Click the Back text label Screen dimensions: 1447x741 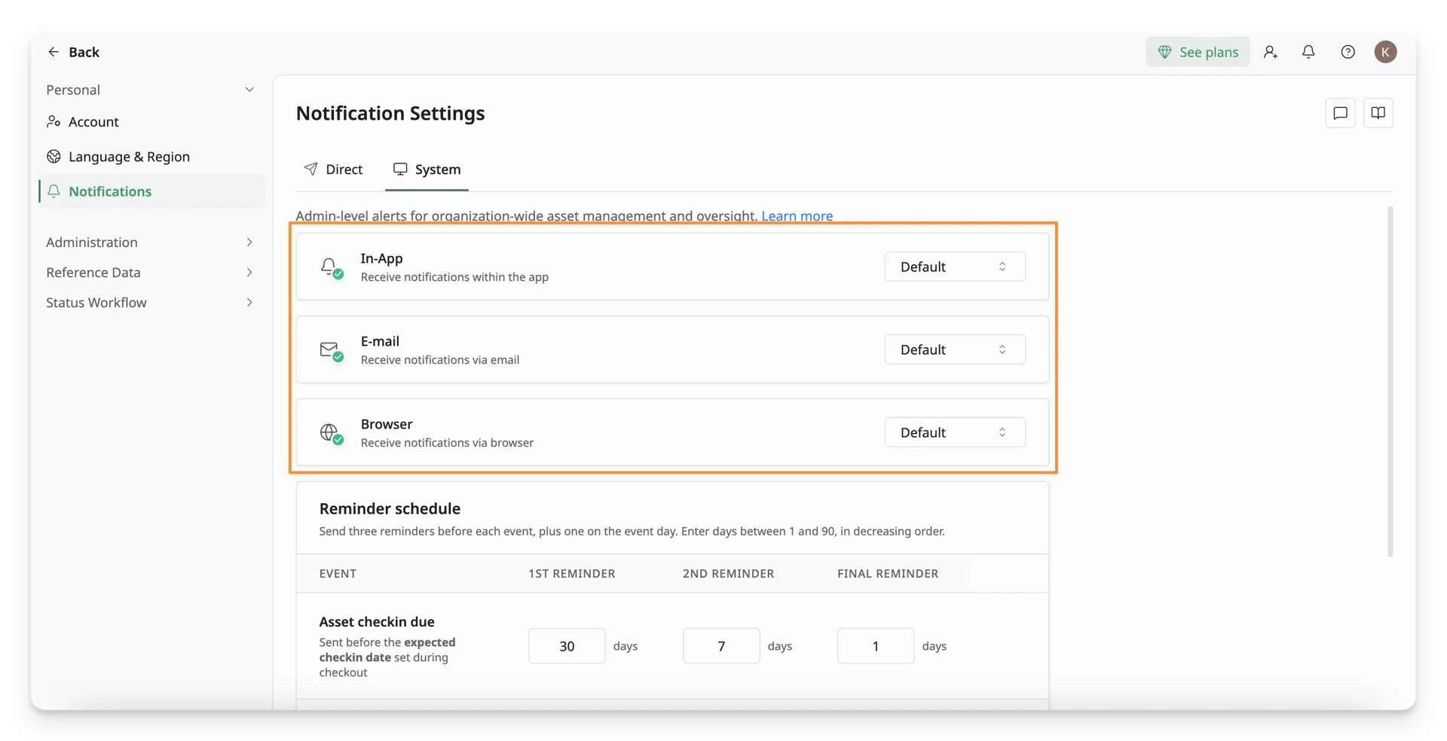coord(84,52)
